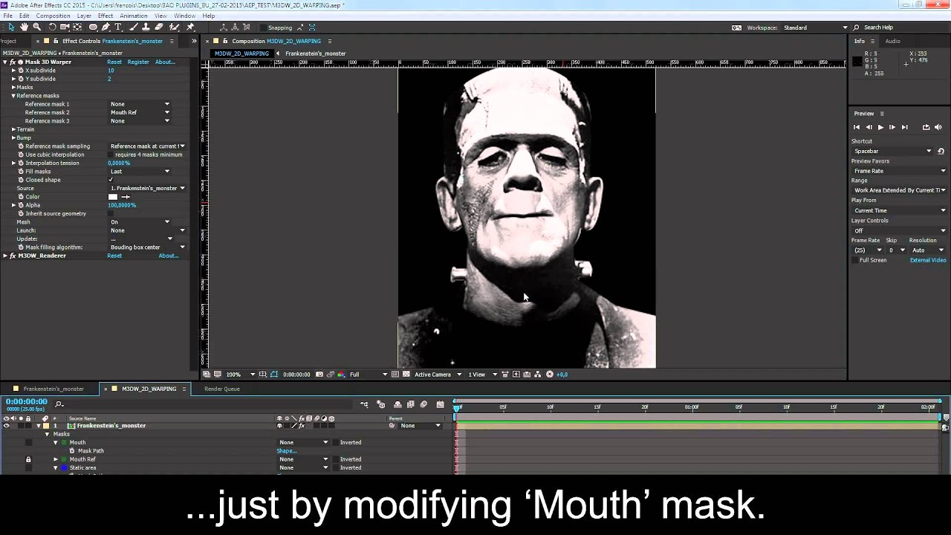The height and width of the screenshot is (535, 951).
Task: Enable the Full Screen checkbox in Preview
Action: tap(855, 260)
